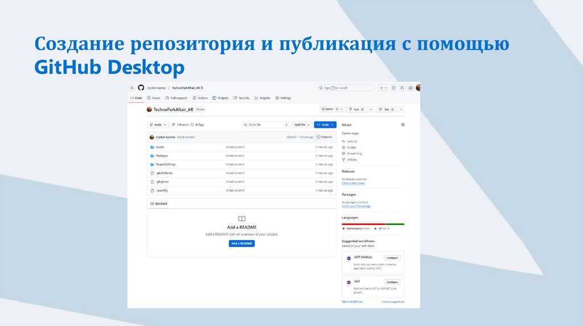Open the Add file dropdown

click(x=302, y=124)
